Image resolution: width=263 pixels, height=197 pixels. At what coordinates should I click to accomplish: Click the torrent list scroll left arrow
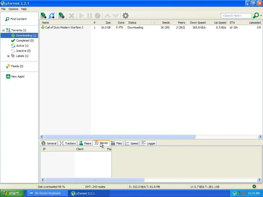coord(42,137)
